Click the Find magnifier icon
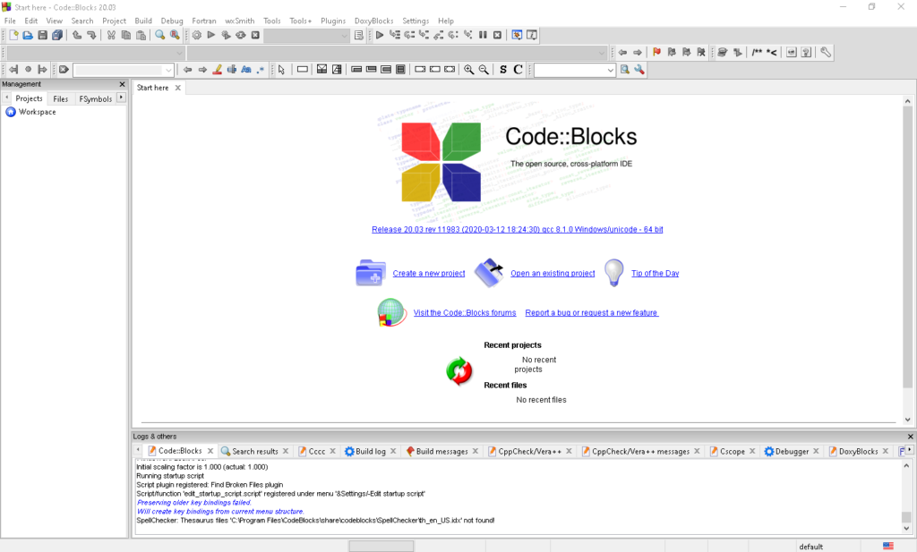Image resolution: width=917 pixels, height=552 pixels. tap(159, 35)
